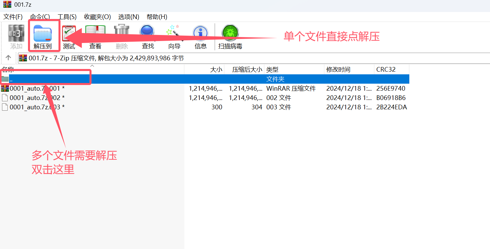Open the 查看 (View) tool
Image resolution: width=490 pixels, height=249 pixels.
(x=95, y=35)
